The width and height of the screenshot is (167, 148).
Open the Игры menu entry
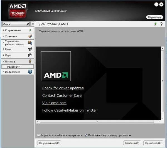[18, 55]
